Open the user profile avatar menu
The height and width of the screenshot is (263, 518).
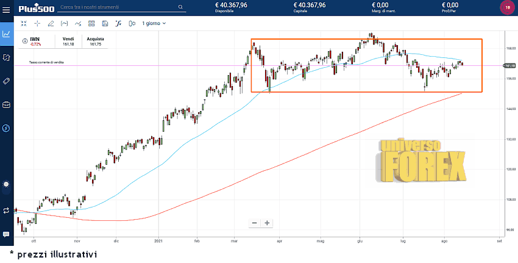pyautogui.click(x=507, y=7)
